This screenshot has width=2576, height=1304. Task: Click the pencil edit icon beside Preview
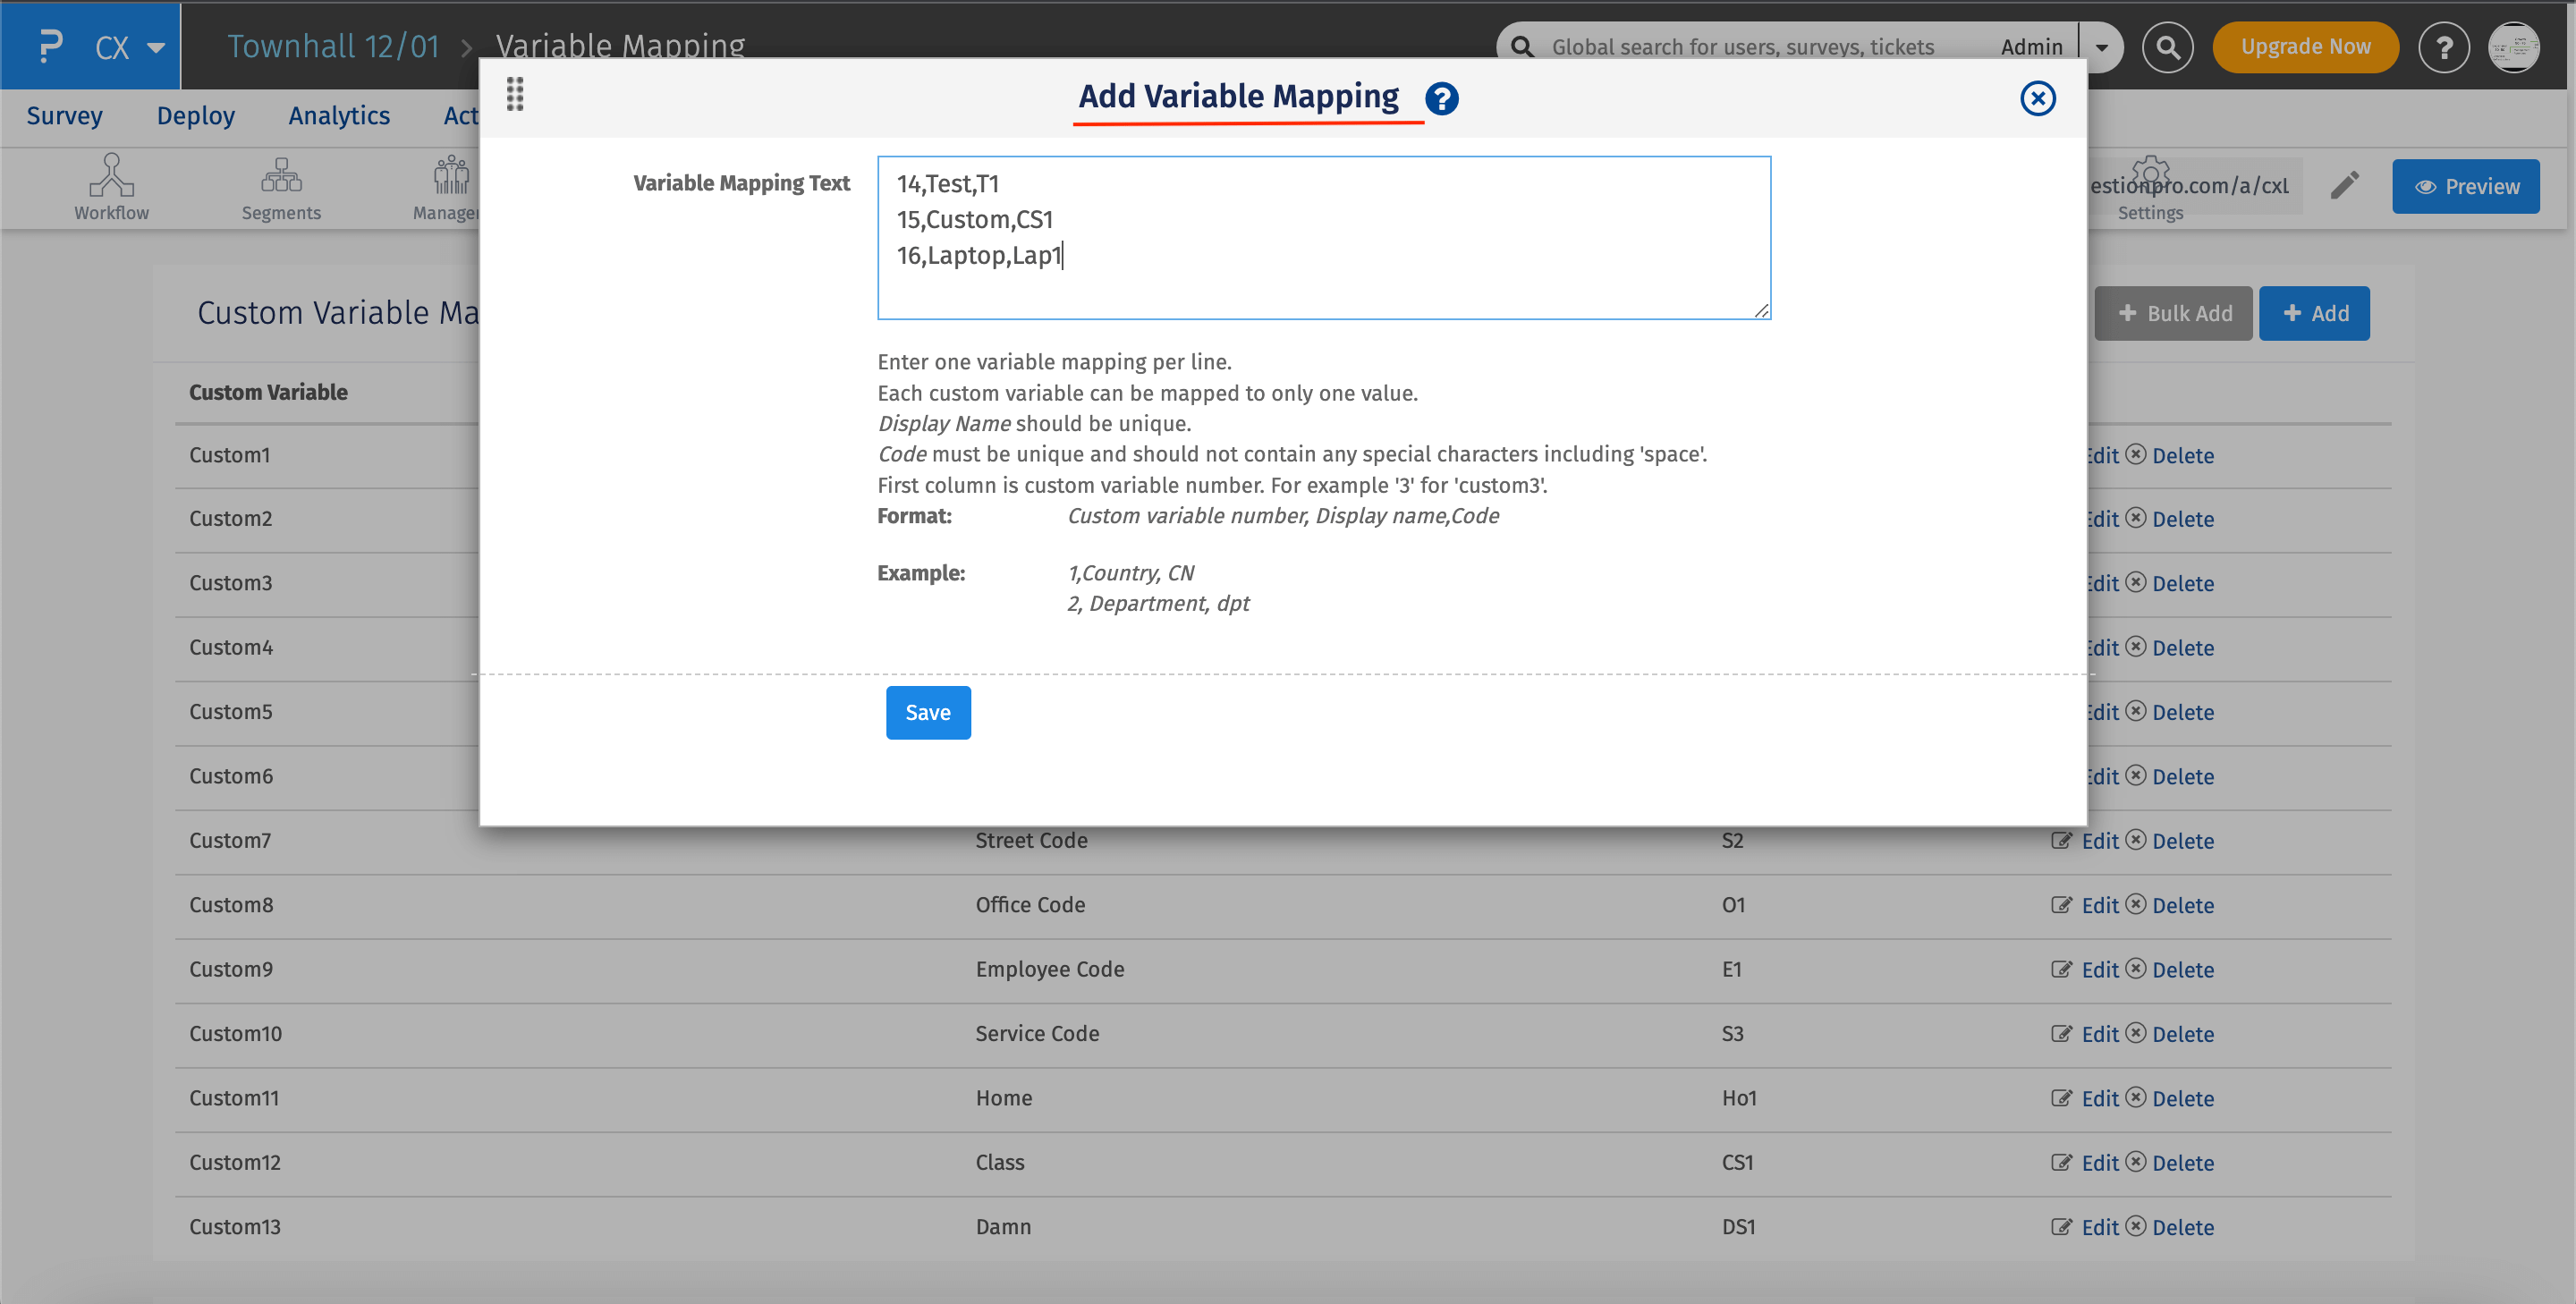tap(2346, 185)
